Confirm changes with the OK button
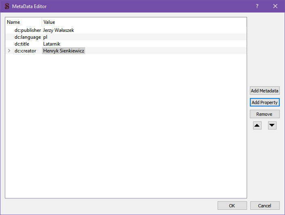The image size is (285, 215). click(232, 206)
